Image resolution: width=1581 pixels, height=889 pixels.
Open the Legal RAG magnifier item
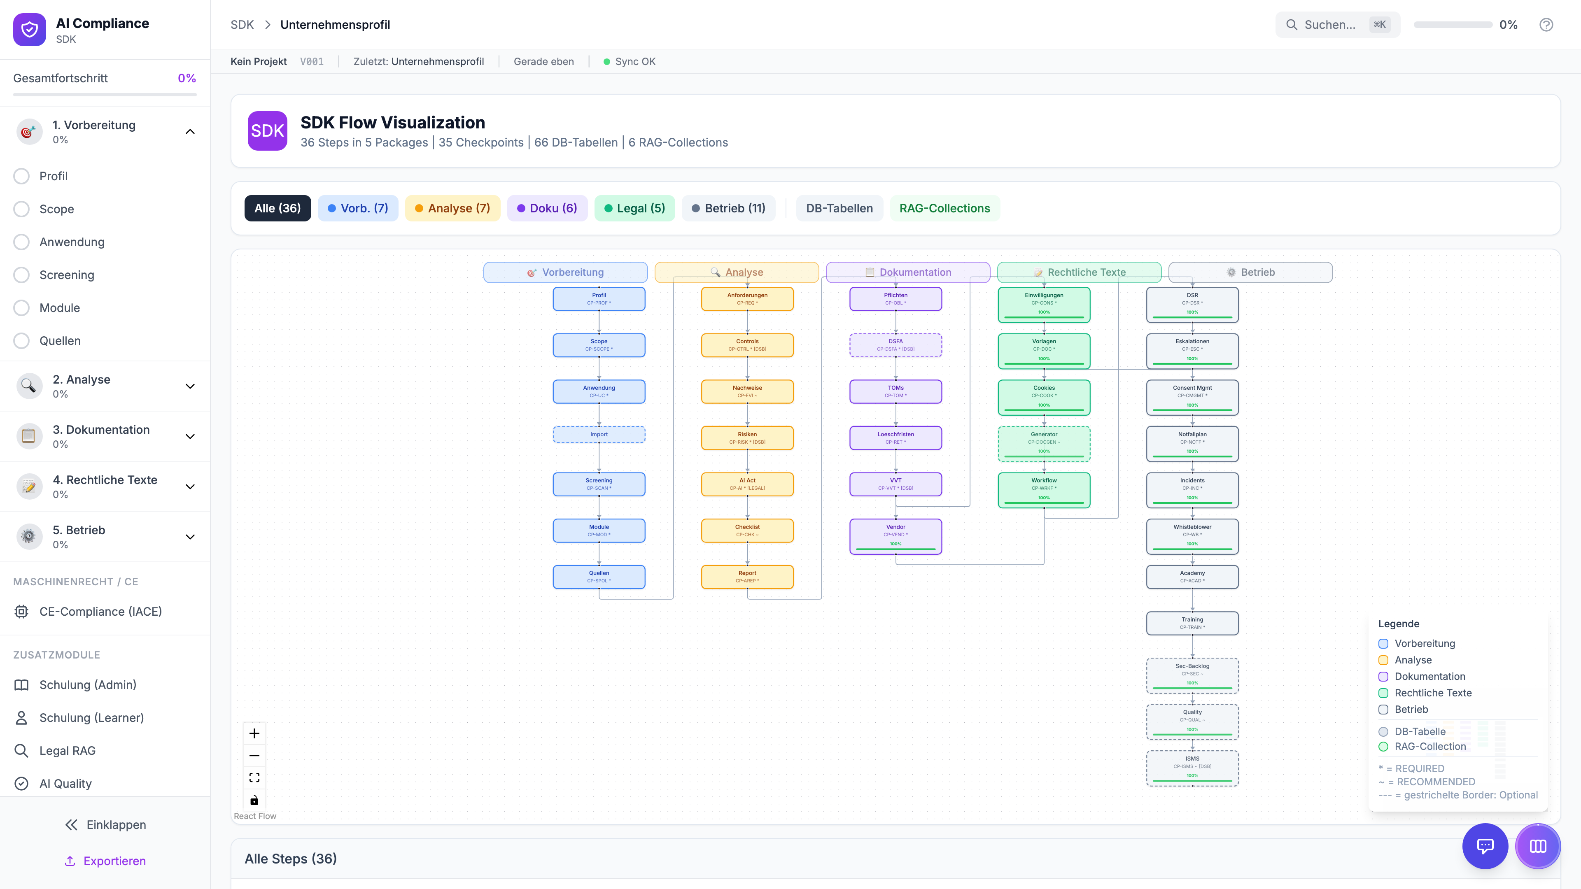pyautogui.click(x=21, y=750)
